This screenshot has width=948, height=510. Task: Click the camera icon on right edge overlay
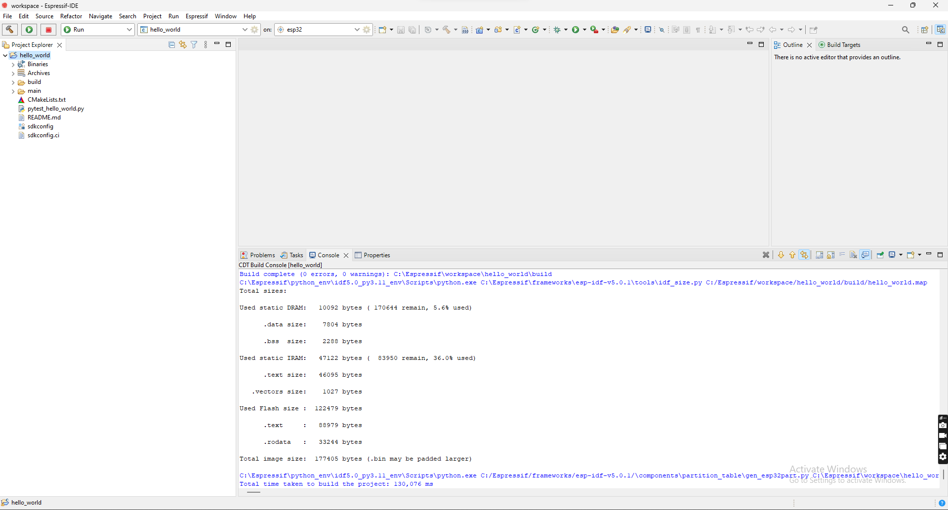click(x=943, y=425)
